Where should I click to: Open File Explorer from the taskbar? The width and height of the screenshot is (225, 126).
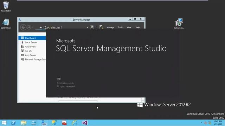click(24, 123)
